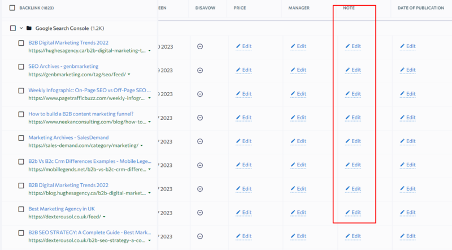Edit note for Marketing Archives SalesDemand row

(x=353, y=141)
